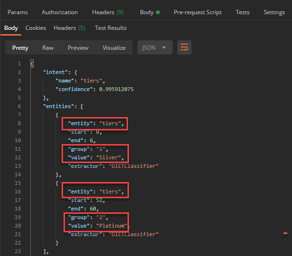Choose the Visualize view
The width and height of the screenshot is (292, 256).
[114, 48]
